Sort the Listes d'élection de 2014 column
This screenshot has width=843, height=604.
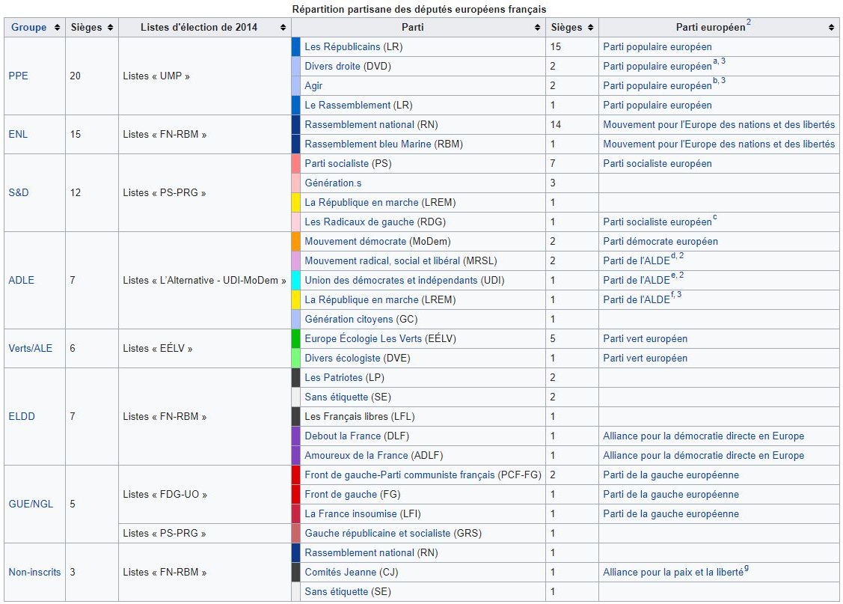(x=282, y=27)
